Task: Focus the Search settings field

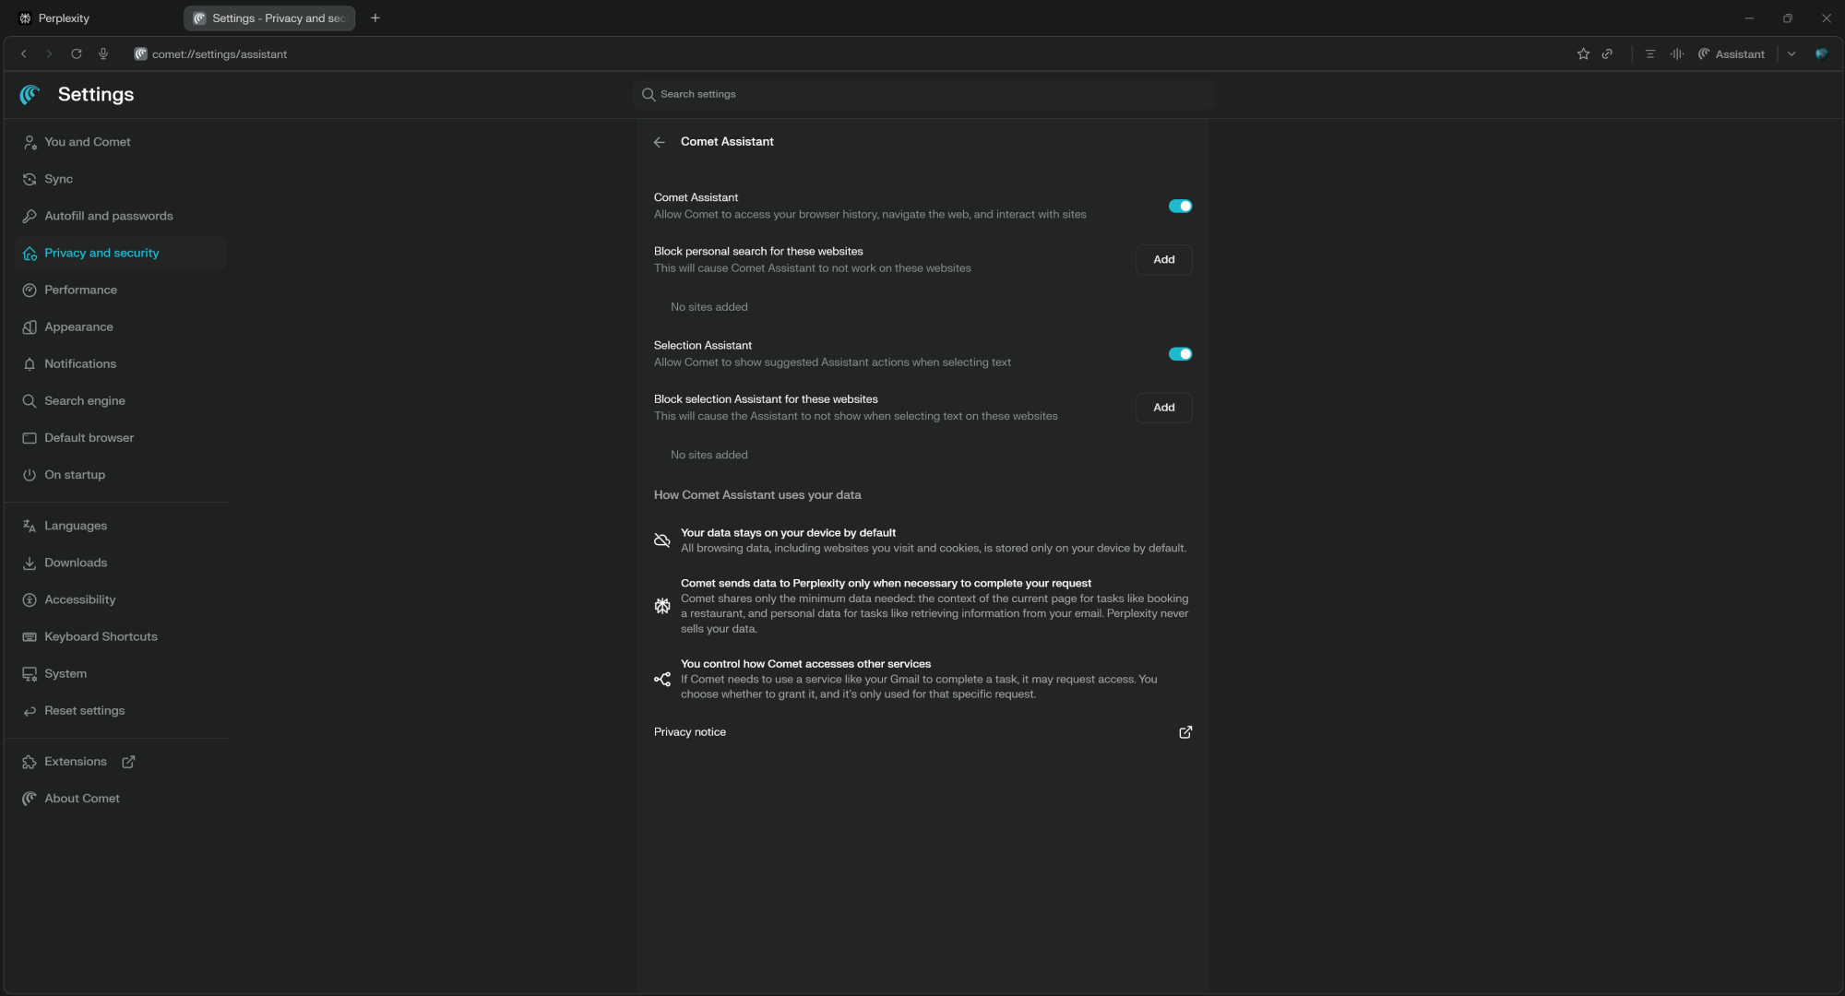Action: [x=922, y=94]
